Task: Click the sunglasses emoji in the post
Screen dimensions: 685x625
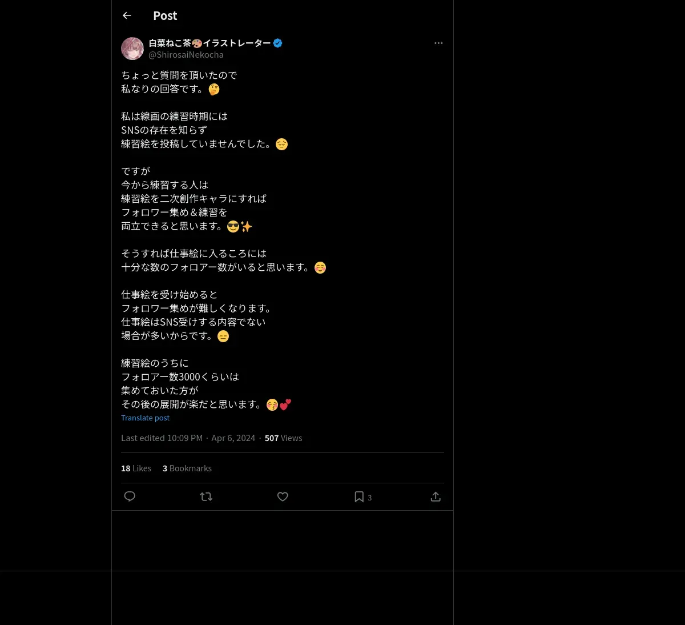Action: tap(233, 226)
